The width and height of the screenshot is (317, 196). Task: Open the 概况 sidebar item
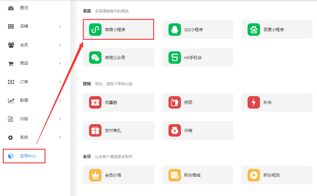(24, 8)
